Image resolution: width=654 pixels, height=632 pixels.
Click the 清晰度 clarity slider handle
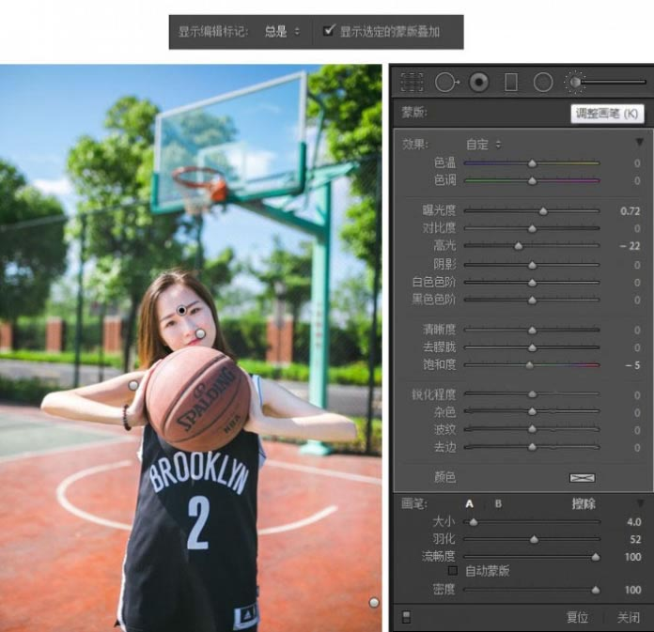(532, 331)
